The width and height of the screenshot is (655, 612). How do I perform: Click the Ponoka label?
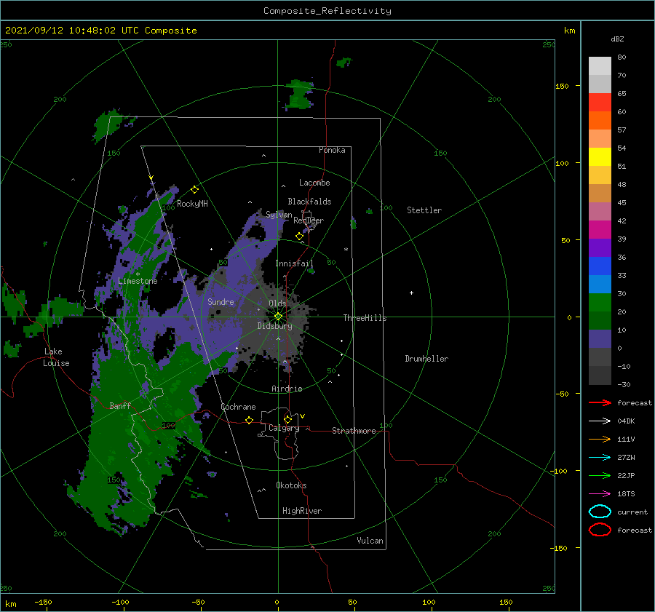[332, 150]
